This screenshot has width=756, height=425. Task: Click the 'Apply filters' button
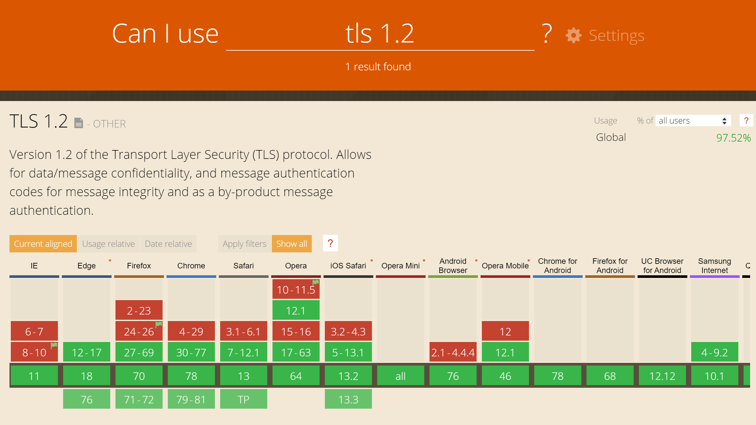point(243,243)
